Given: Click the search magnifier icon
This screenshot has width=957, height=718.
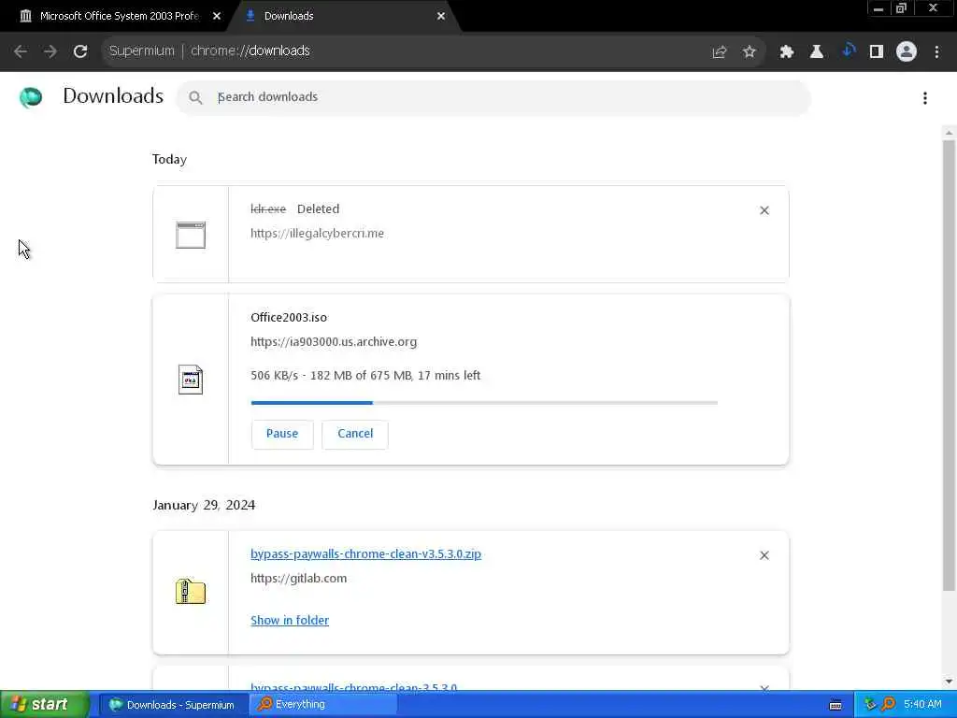Looking at the screenshot, I should click(195, 97).
